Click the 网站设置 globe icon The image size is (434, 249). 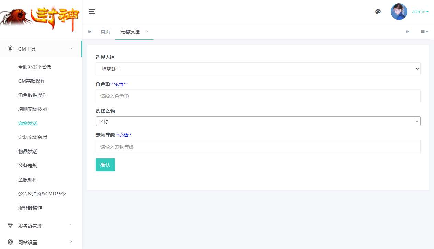pos(10,242)
